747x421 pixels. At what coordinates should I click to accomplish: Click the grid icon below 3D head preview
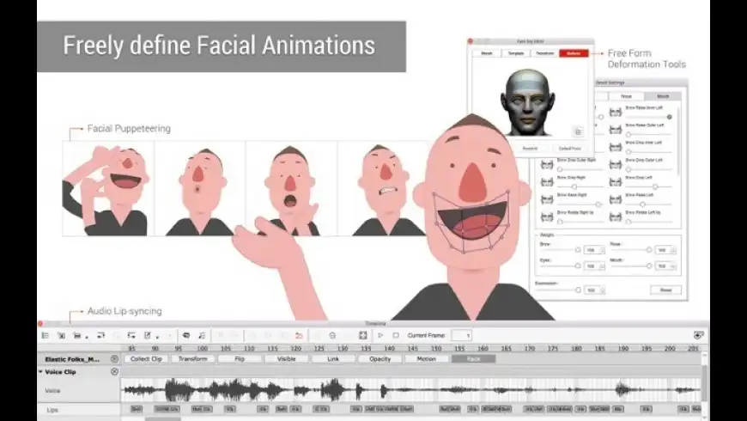coord(578,132)
